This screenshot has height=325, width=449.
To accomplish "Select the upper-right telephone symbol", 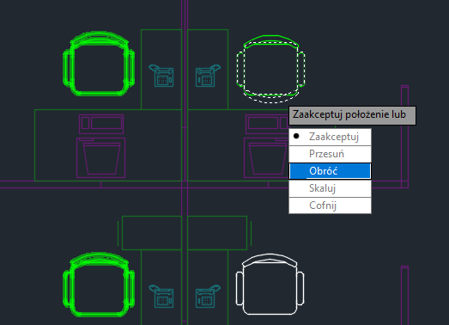I will (208, 76).
